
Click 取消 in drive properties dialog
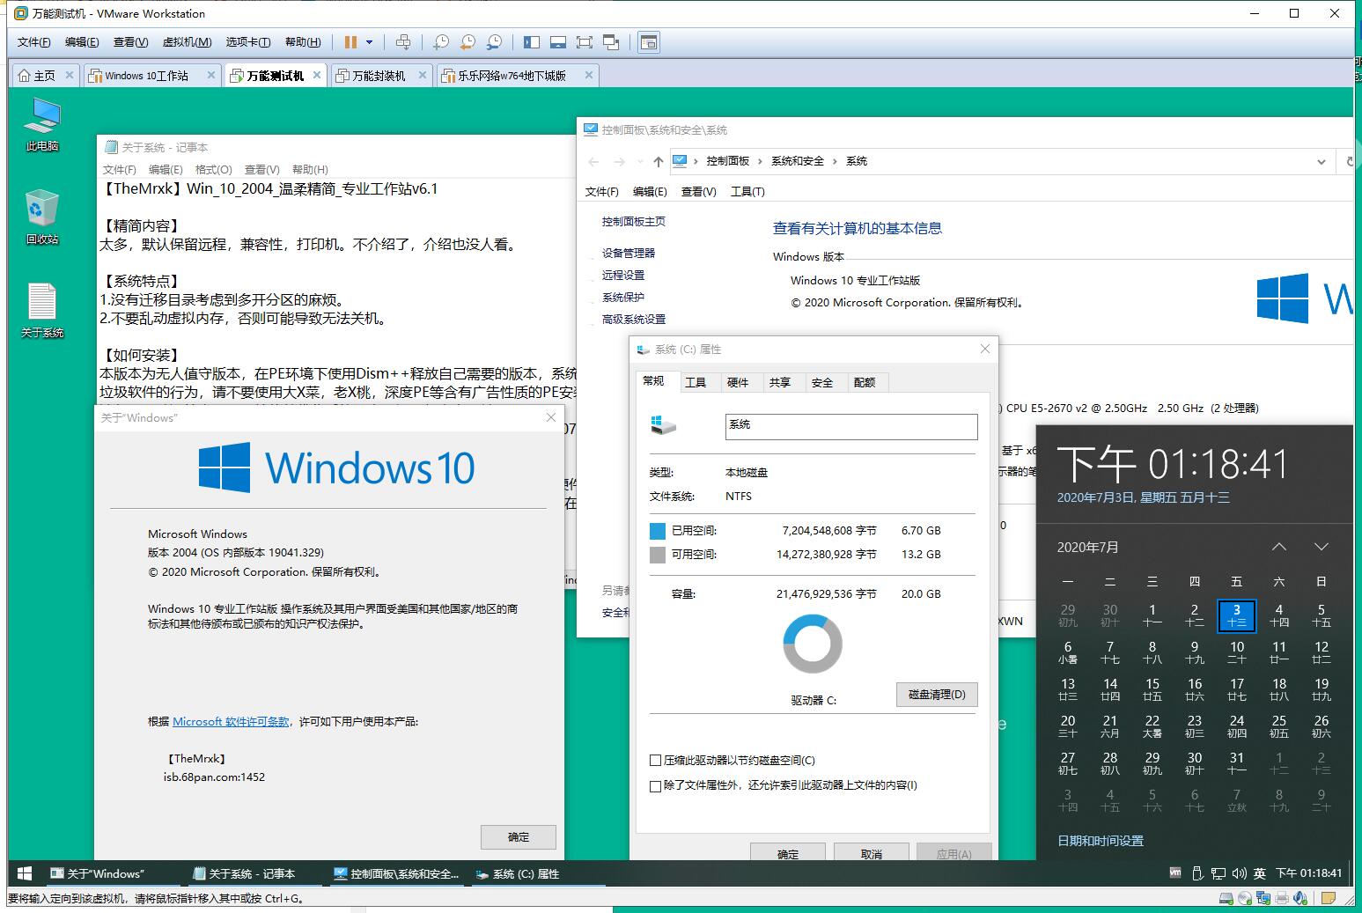pyautogui.click(x=872, y=853)
